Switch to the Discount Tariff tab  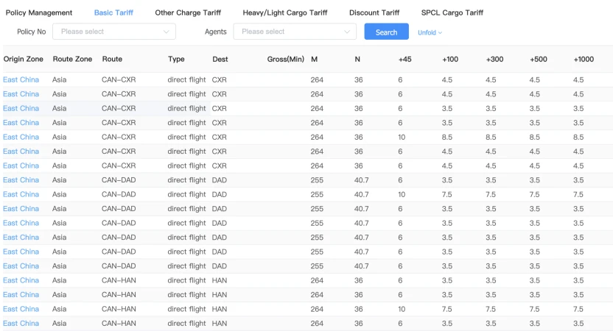click(374, 13)
